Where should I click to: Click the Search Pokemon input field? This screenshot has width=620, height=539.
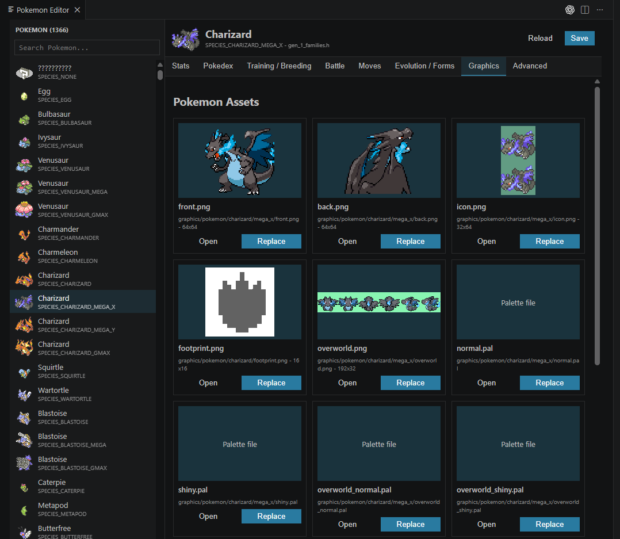[87, 47]
